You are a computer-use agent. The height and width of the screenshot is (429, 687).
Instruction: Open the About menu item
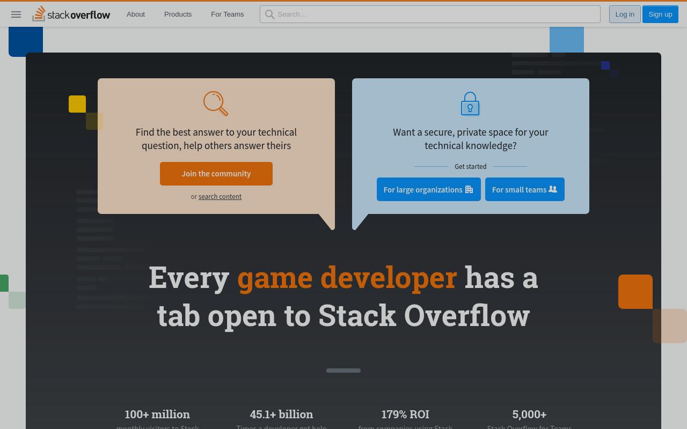tap(136, 14)
